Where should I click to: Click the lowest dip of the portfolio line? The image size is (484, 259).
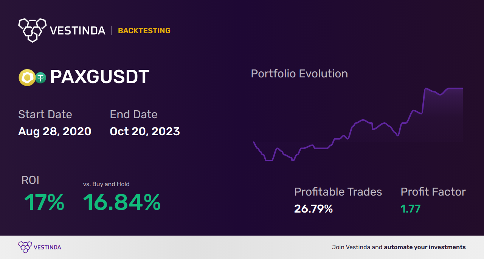click(269, 160)
